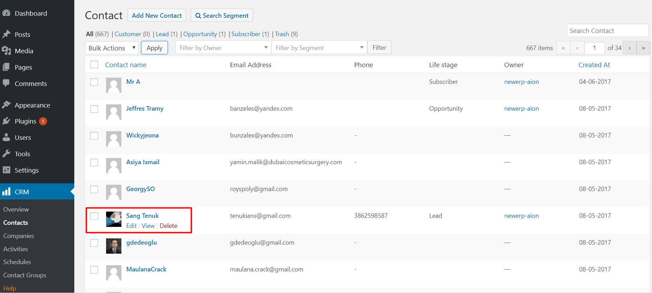The image size is (652, 293).
Task: Sort by Contact name column
Action: (126, 65)
